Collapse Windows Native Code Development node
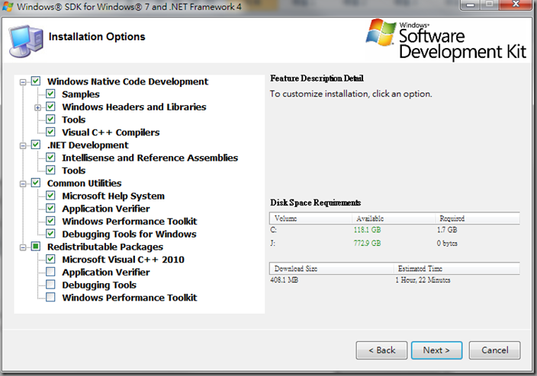Screen dimensions: 537x376 pyautogui.click(x=23, y=82)
